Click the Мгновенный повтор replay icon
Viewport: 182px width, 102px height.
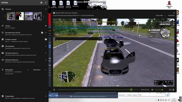tap(3, 33)
